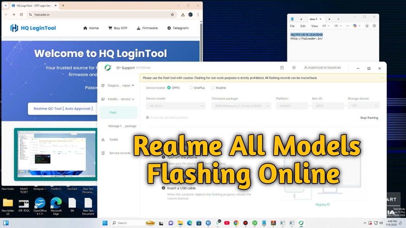Bookmark this page with the star icon

(172, 15)
